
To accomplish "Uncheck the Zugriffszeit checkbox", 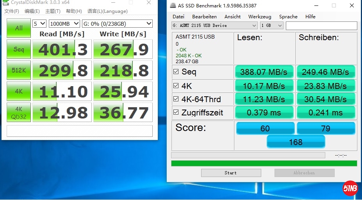I will click(x=176, y=113).
